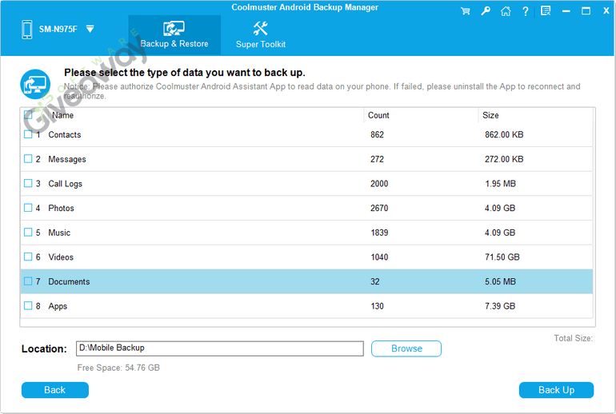Screen dimensions: 616x414
Task: Check the Messages checkbox
Action: click(x=28, y=158)
